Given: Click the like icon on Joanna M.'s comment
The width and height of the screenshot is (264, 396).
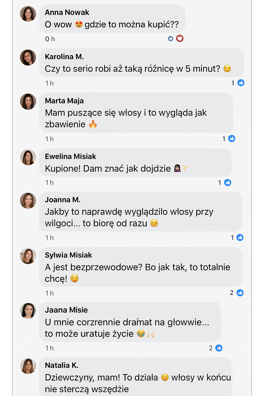Looking at the screenshot, I should (x=240, y=237).
